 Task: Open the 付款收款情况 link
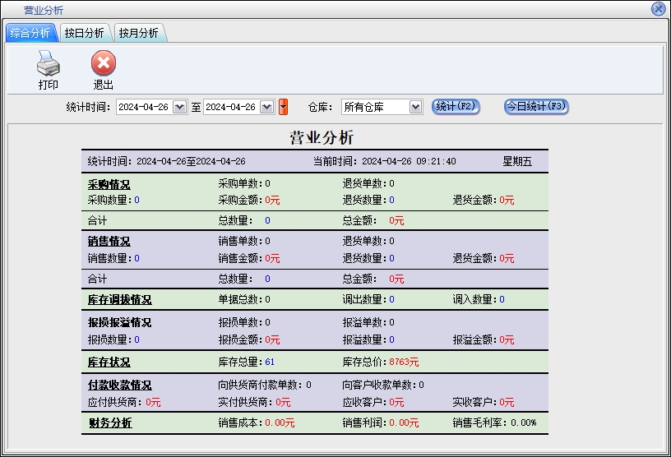tap(119, 385)
